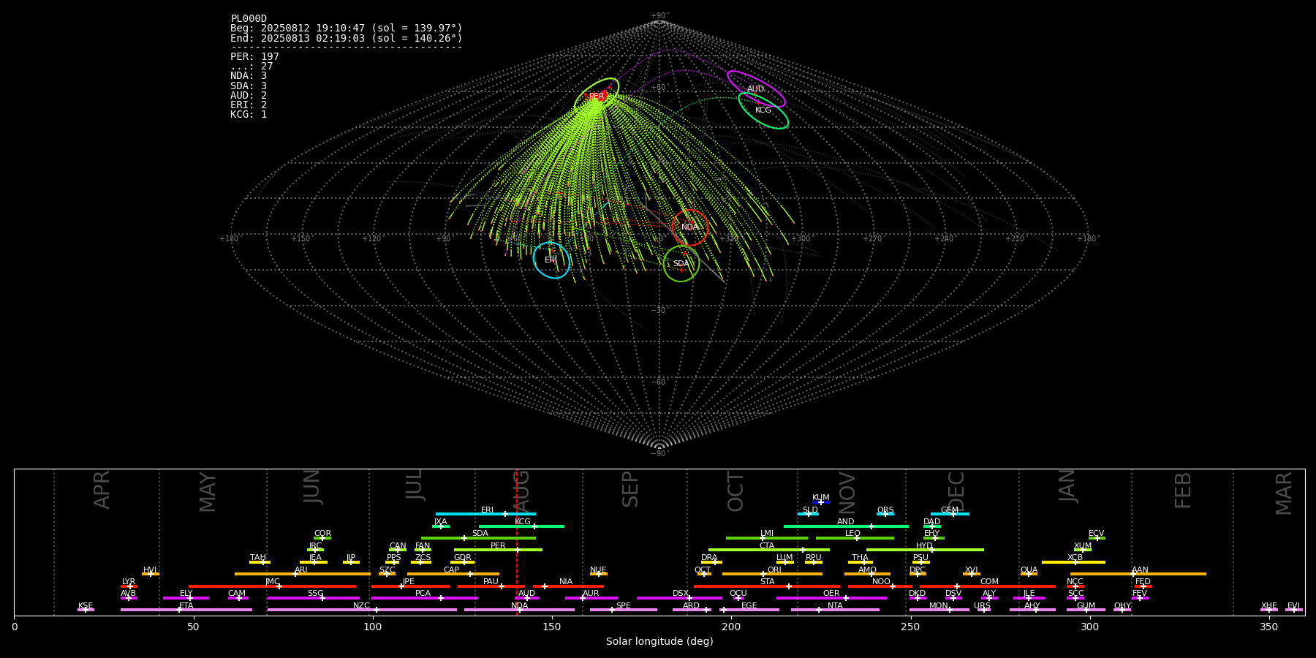
Task: Click the 350 tick label on solar longitude axis
Action: (1269, 627)
